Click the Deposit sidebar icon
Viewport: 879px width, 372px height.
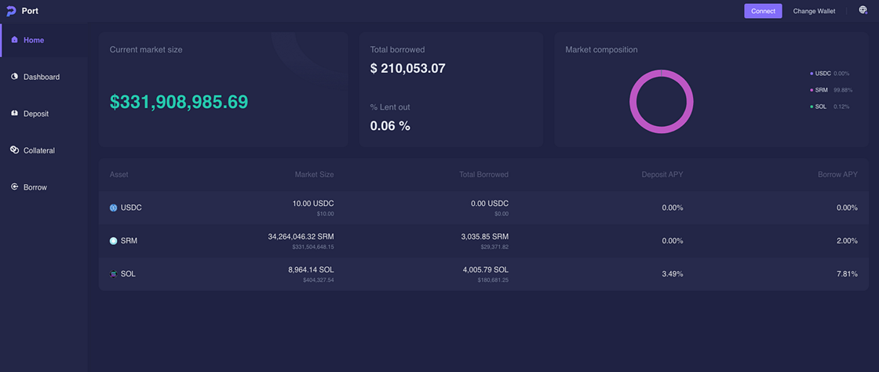(14, 114)
